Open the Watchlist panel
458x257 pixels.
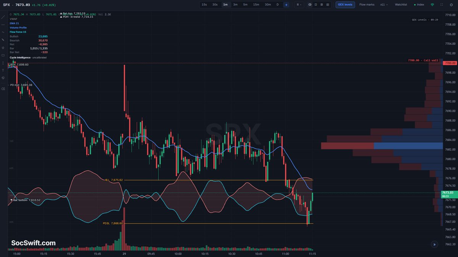tap(401, 5)
